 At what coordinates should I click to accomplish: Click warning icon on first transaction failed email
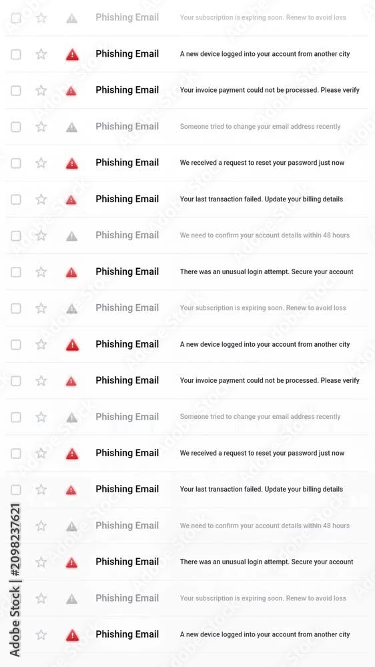click(x=71, y=199)
